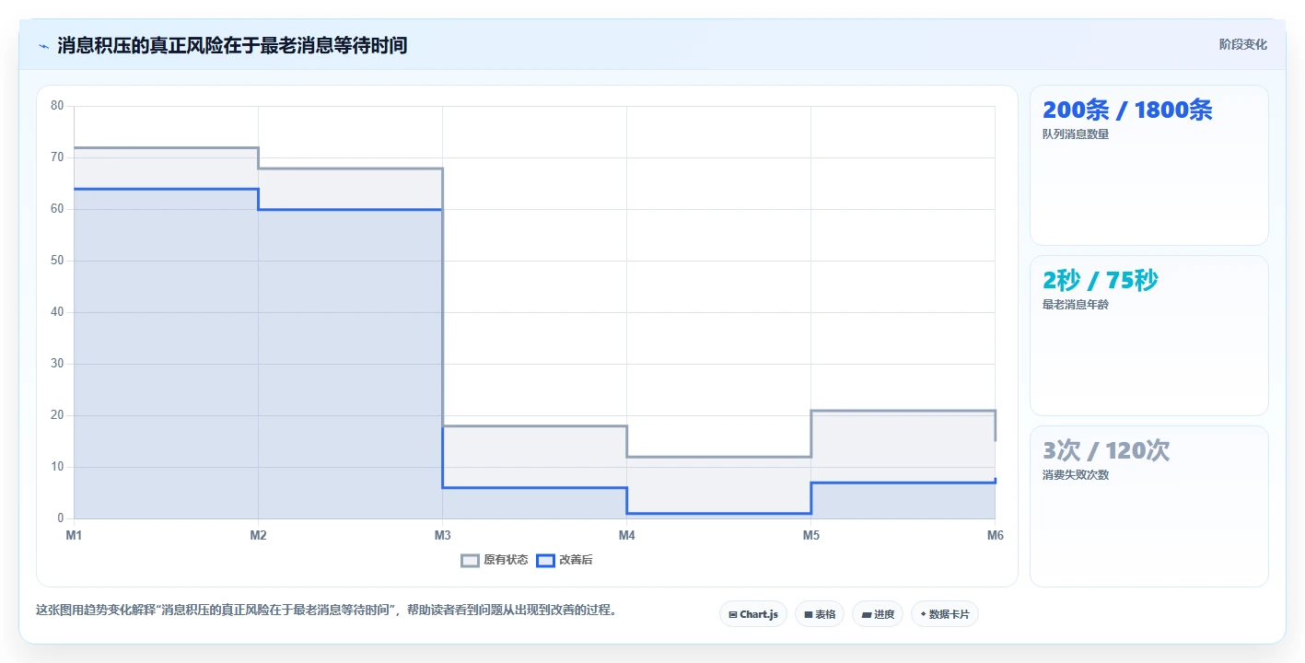Click the caption text below the chart

[326, 610]
